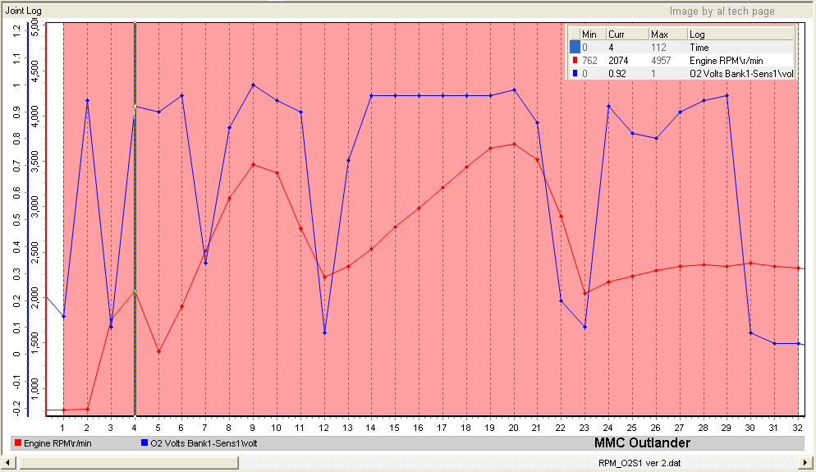Click the blue Time color box in the table
The height and width of the screenshot is (472, 816).
tap(575, 48)
